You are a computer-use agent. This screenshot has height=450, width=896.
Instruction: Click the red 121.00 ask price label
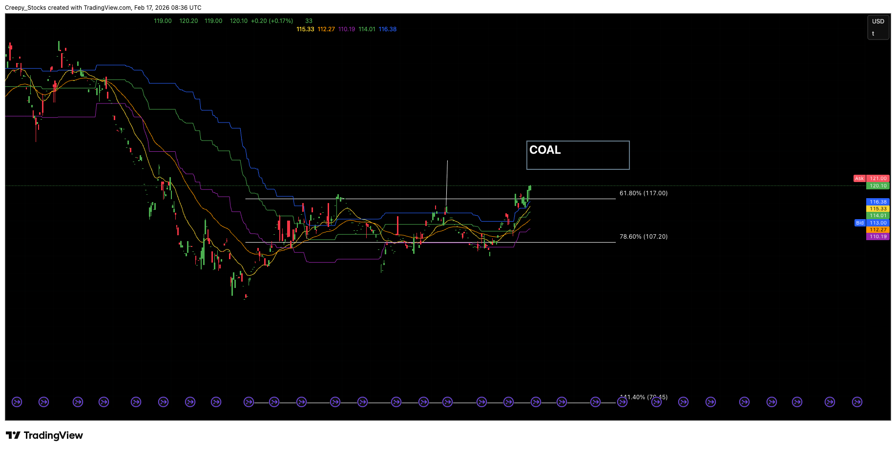878,179
